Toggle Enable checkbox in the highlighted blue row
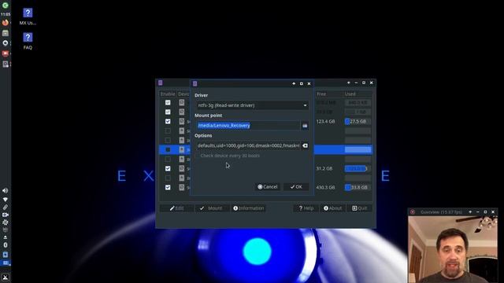Viewport: 504px width, 283px height. coord(168,149)
